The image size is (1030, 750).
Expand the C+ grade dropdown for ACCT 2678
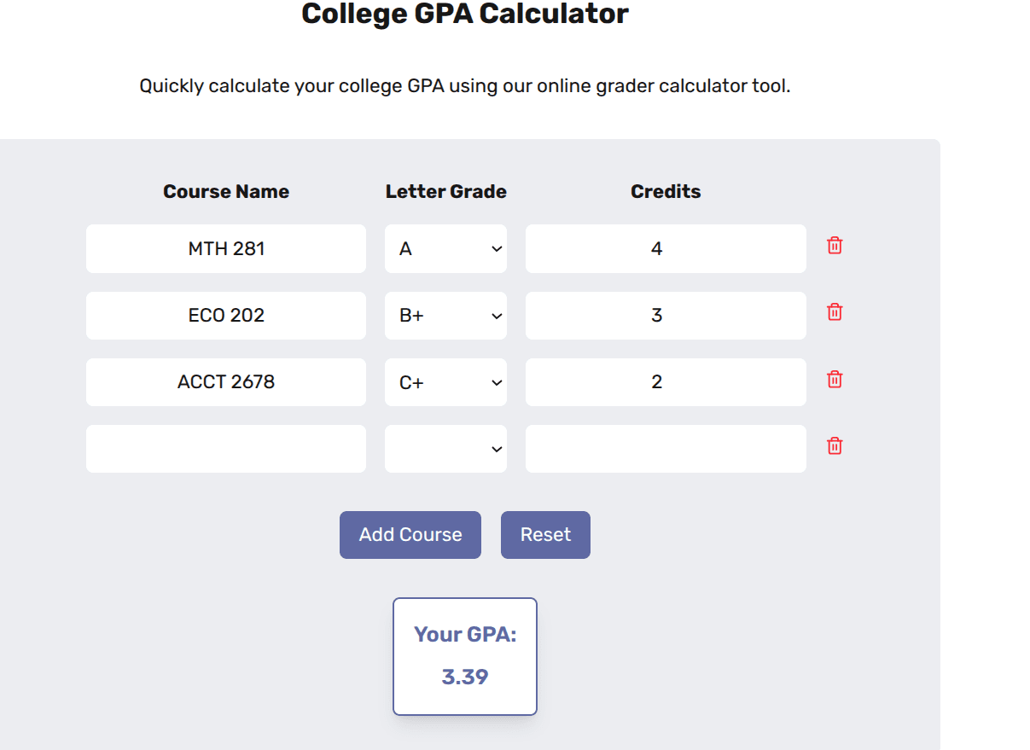tap(445, 381)
